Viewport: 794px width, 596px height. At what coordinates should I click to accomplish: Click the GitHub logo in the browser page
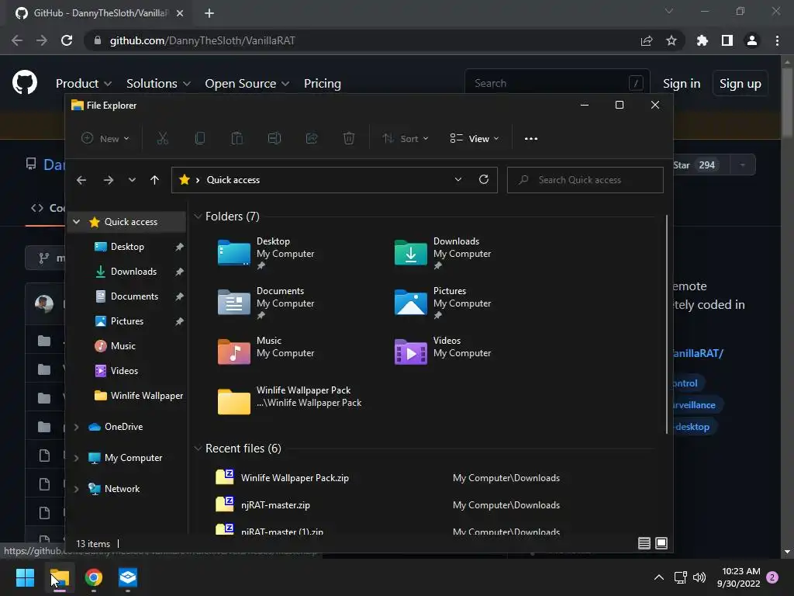[25, 83]
